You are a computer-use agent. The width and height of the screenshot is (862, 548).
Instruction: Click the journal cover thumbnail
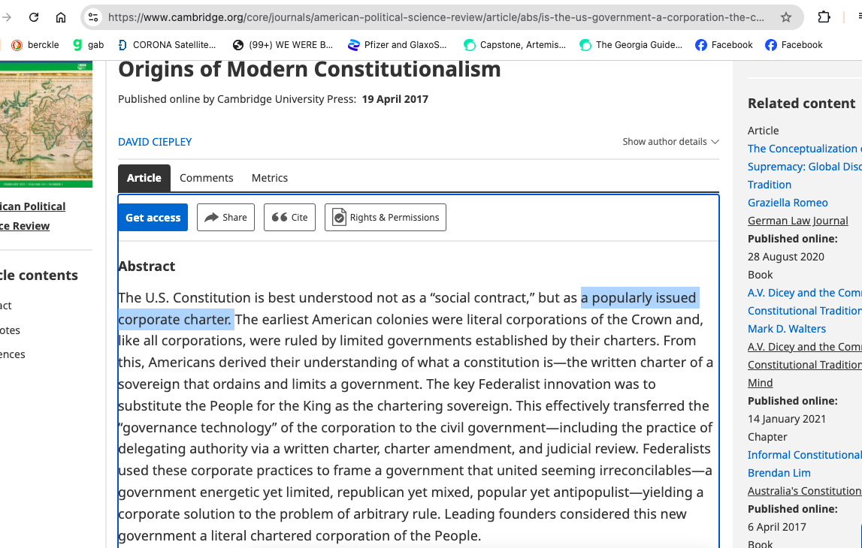pyautogui.click(x=46, y=125)
